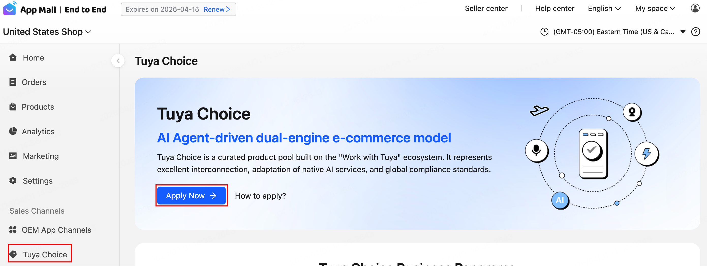Click the Home house icon in sidebar
This screenshot has width=707, height=266.
coord(13,58)
